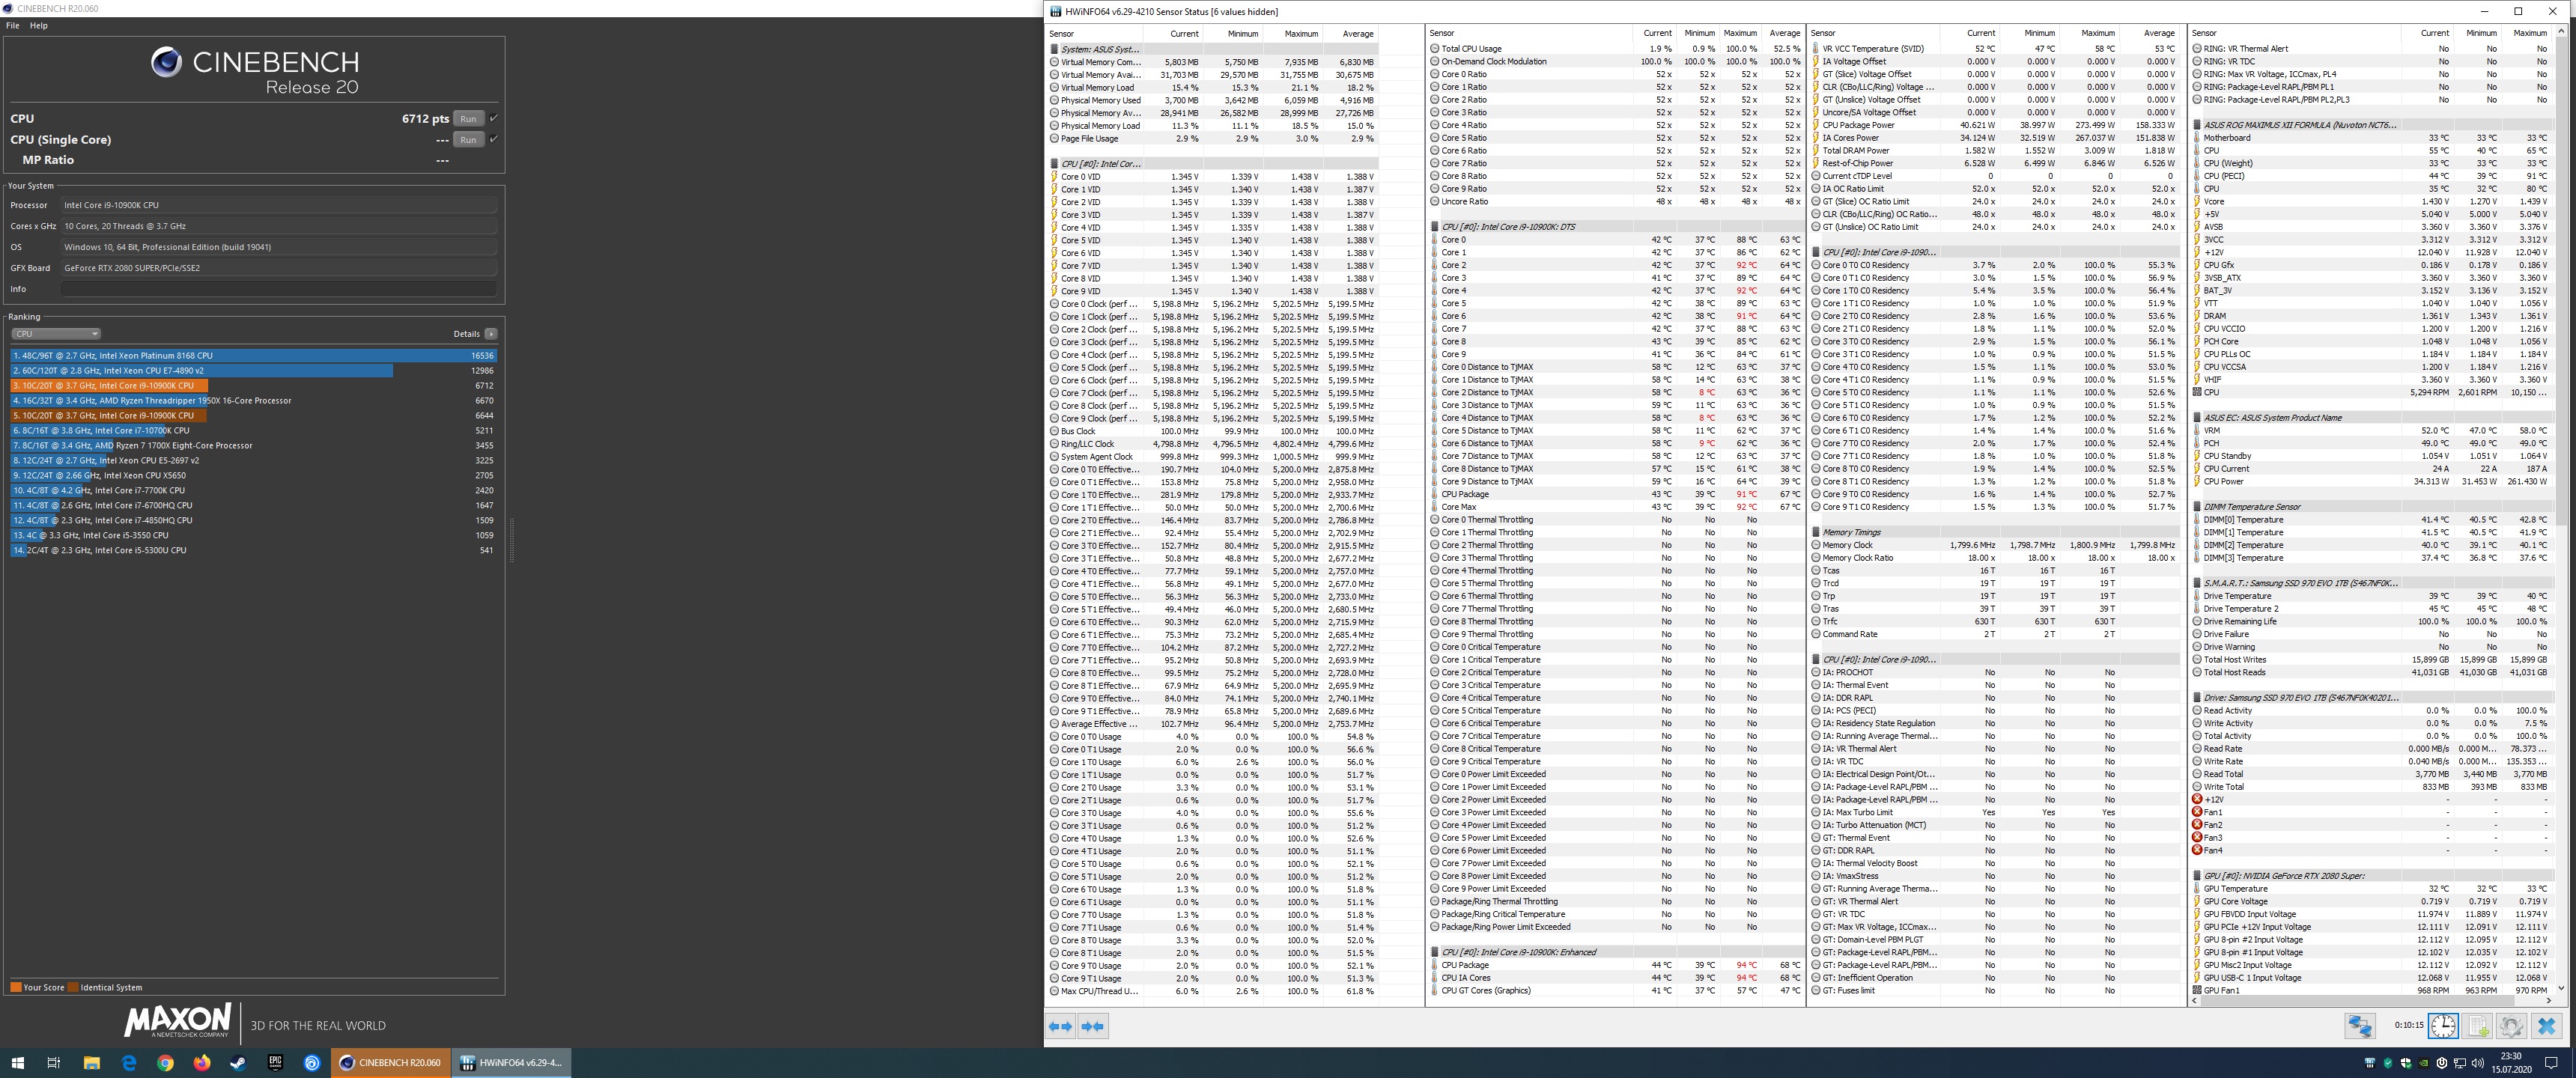
Task: Click the Info input field in Cinebench
Action: 278,289
